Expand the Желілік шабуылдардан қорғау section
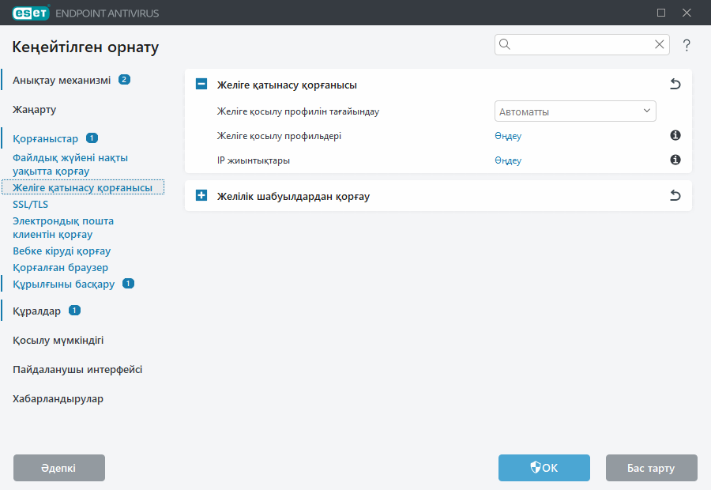 pyautogui.click(x=201, y=196)
